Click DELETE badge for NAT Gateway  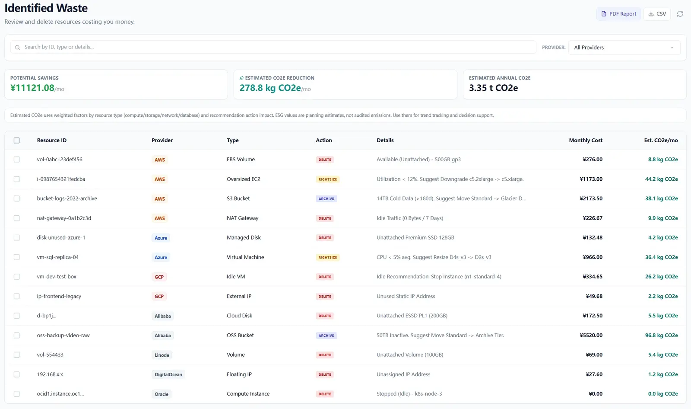[325, 218]
